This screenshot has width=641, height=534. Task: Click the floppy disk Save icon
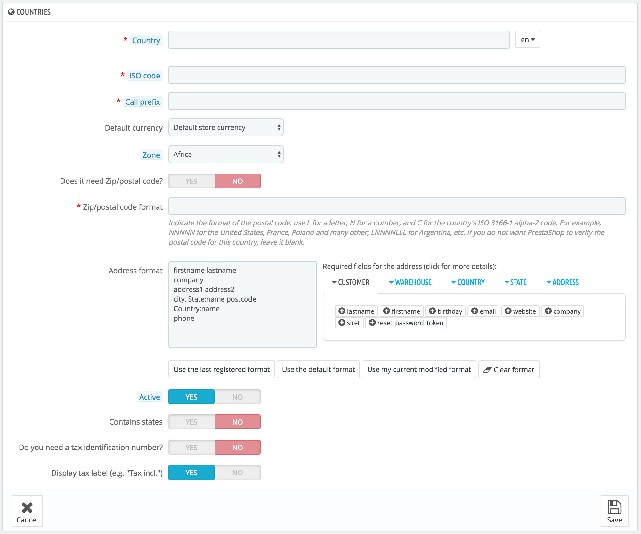point(614,507)
